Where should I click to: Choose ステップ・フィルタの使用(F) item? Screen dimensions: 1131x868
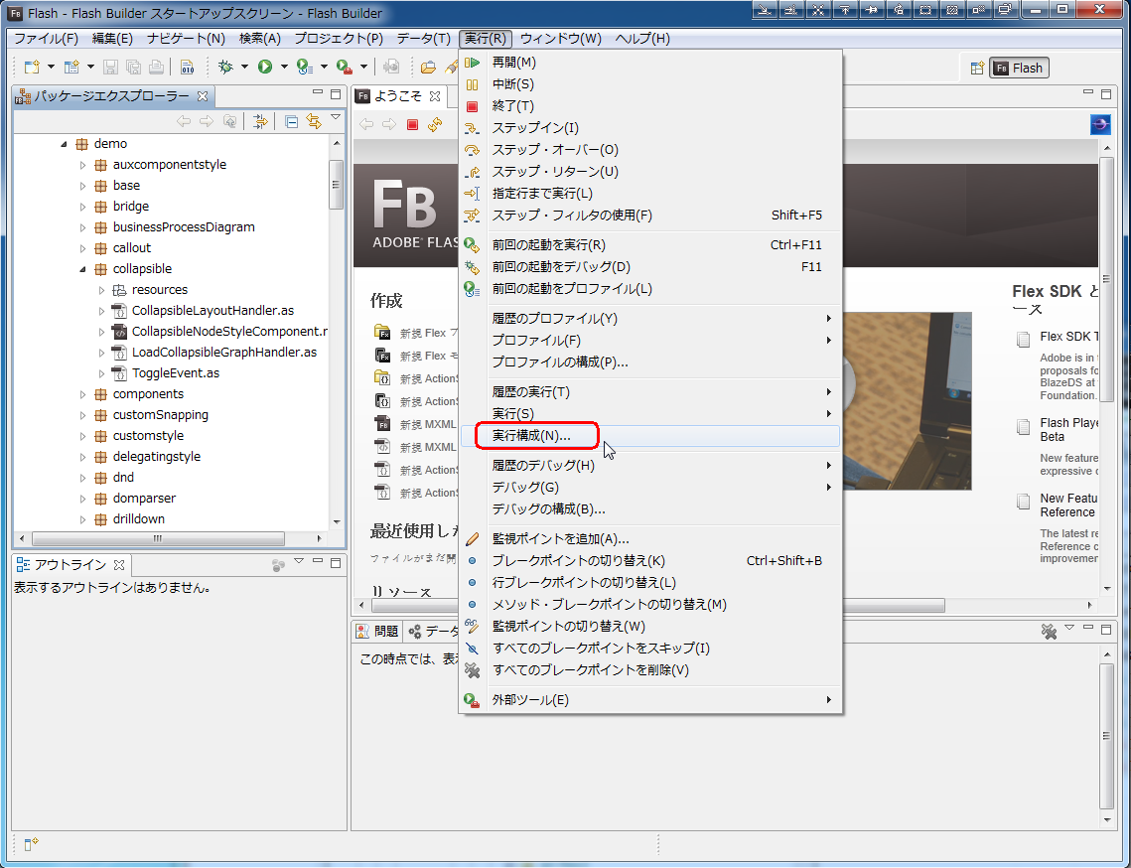[x=649, y=216]
